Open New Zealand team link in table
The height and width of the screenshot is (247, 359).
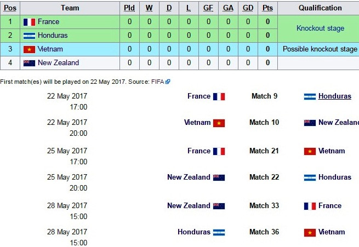(59, 62)
